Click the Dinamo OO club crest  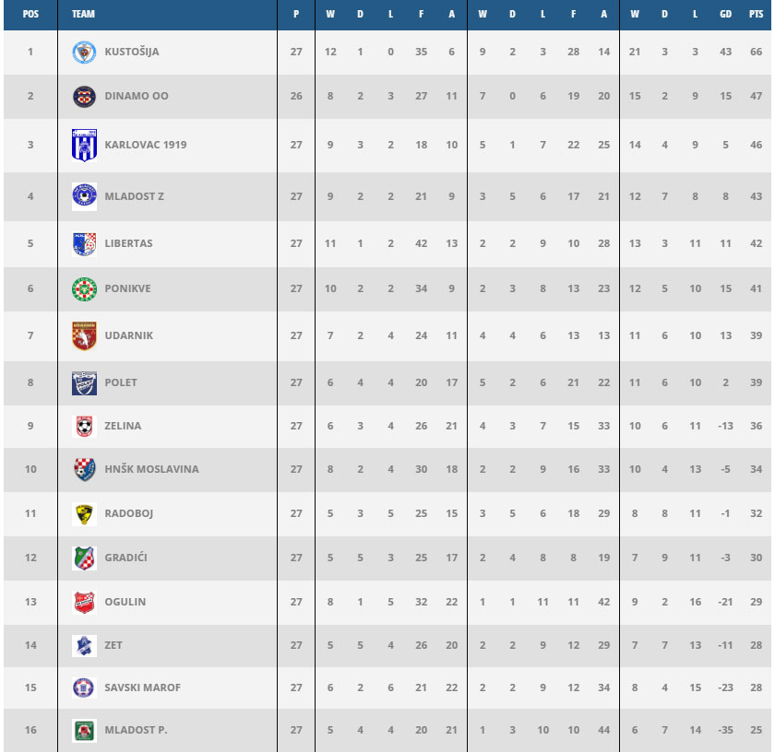(84, 96)
